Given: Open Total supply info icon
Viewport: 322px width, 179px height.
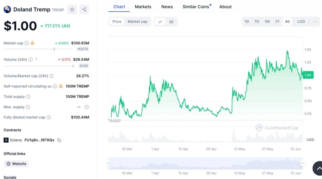Looking at the screenshot, I should pos(28,97).
